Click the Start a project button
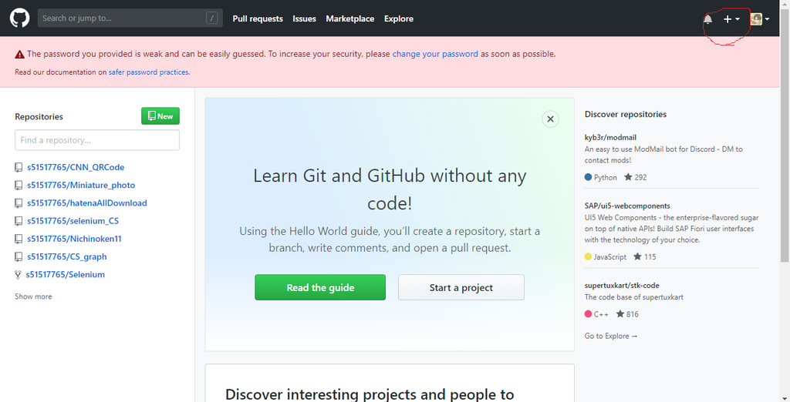Viewport: 790px width, 402px height. [x=461, y=287]
